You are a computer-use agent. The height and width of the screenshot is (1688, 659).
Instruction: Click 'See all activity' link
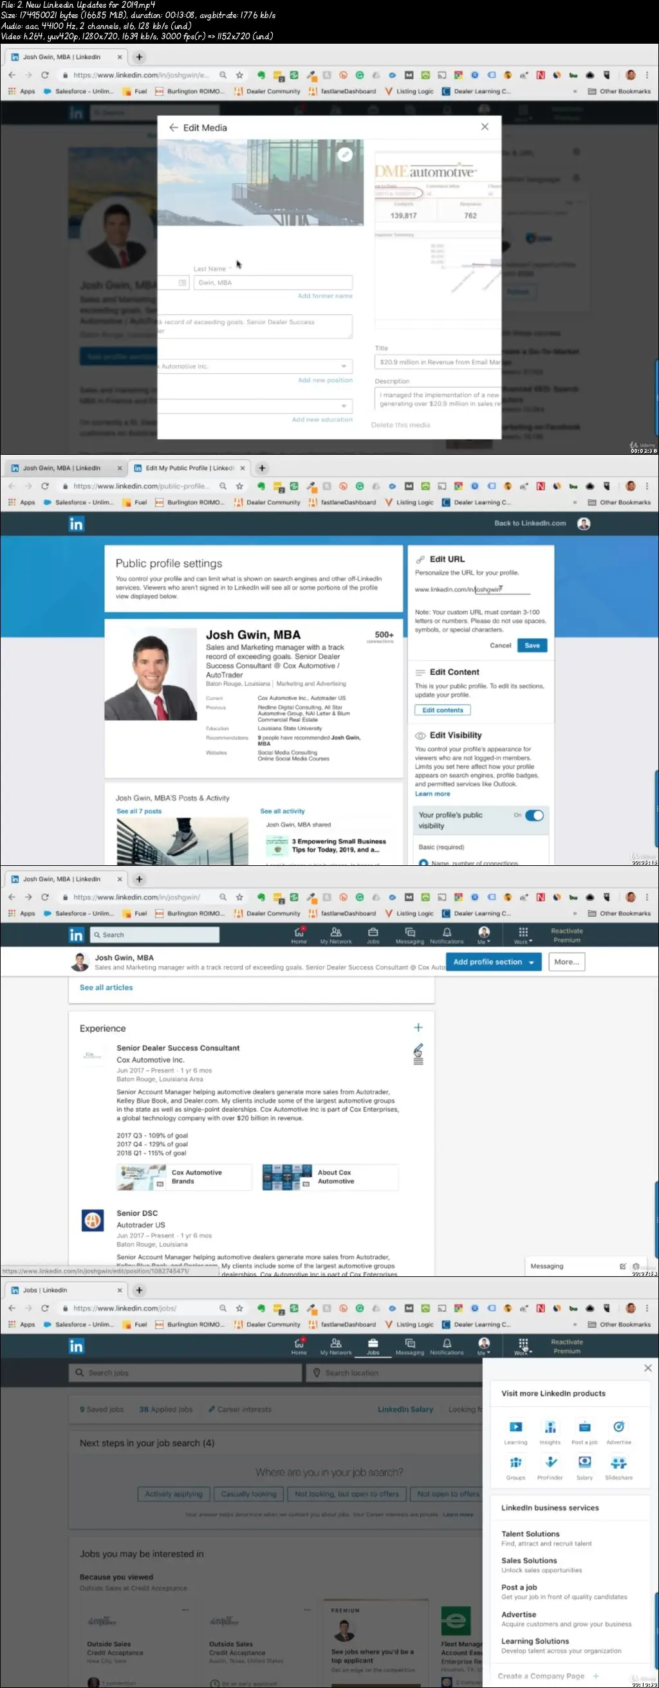point(282,811)
